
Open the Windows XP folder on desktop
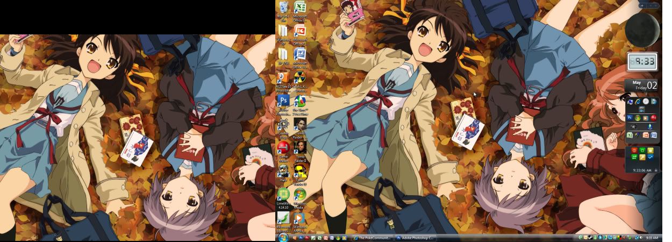click(x=283, y=34)
